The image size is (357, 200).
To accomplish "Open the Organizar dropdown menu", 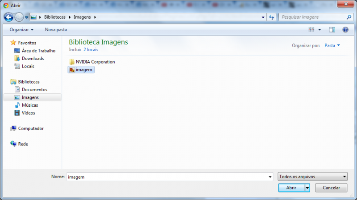I will pyautogui.click(x=21, y=30).
